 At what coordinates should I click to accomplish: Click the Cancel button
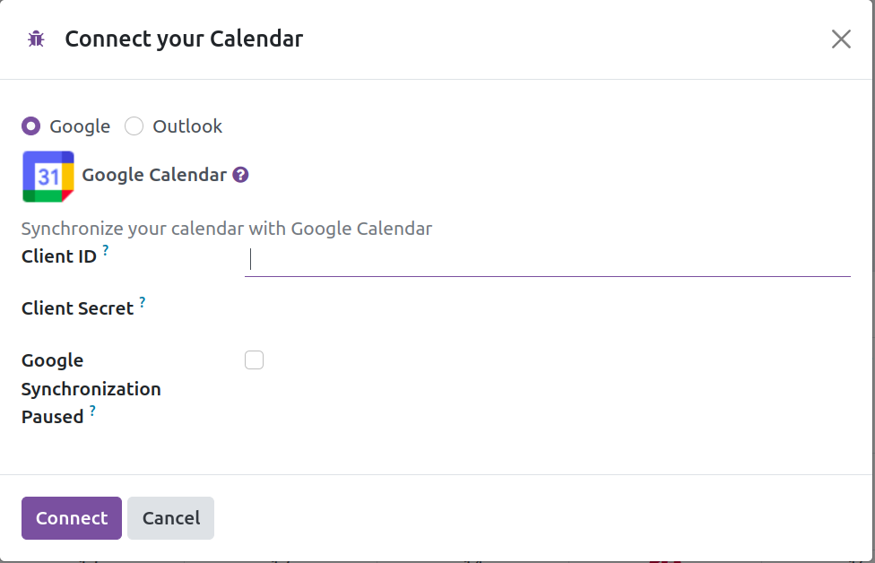click(x=170, y=518)
